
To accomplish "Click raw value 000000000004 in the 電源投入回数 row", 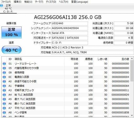I will click(120, 77).
